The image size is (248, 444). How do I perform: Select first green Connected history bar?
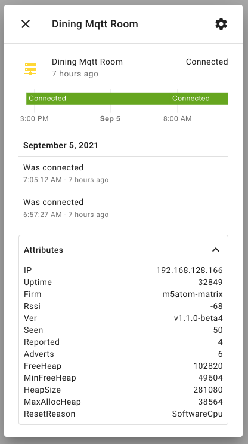[97, 98]
